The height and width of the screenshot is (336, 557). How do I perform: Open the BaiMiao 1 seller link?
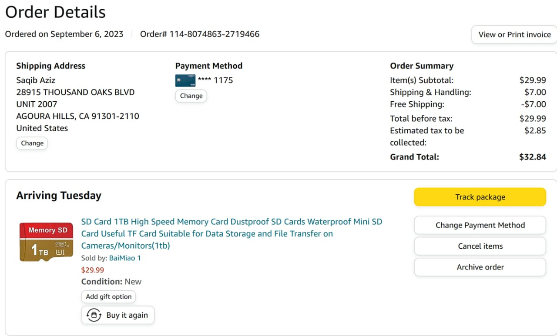coord(125,258)
